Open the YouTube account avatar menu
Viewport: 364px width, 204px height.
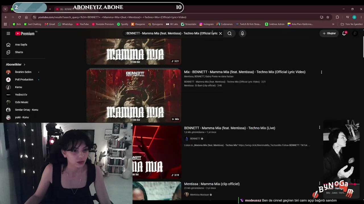[x=355, y=33]
